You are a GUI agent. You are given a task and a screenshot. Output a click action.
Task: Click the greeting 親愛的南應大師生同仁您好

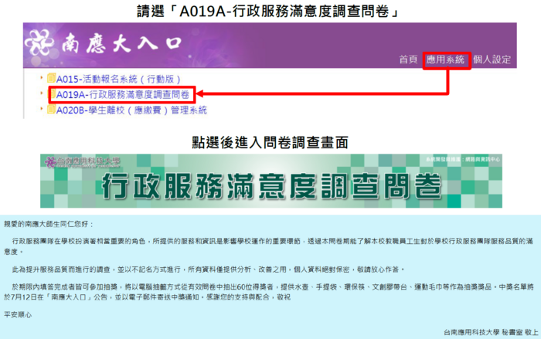tap(49, 225)
